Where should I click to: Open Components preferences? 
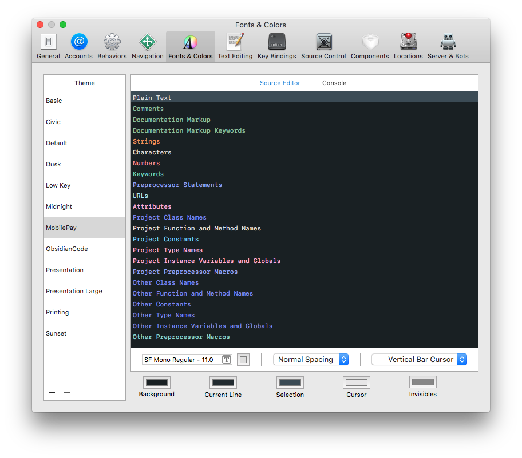pos(370,46)
